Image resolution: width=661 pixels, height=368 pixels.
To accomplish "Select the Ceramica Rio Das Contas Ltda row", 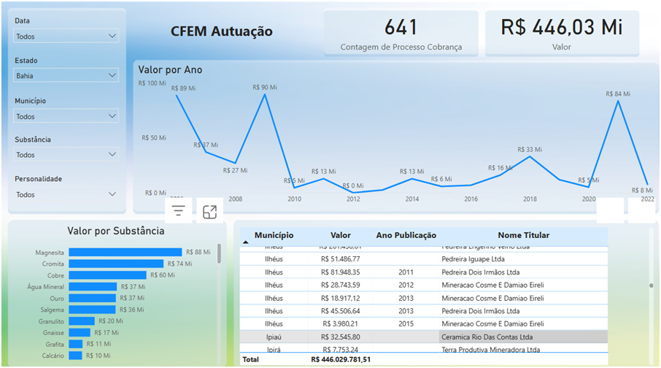I will click(492, 337).
